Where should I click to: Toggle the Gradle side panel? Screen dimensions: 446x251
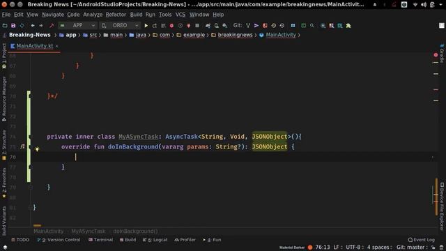tap(442, 53)
